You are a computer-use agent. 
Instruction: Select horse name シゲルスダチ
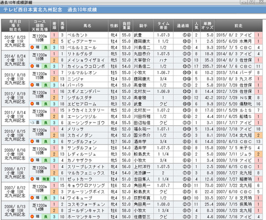click(80, 98)
